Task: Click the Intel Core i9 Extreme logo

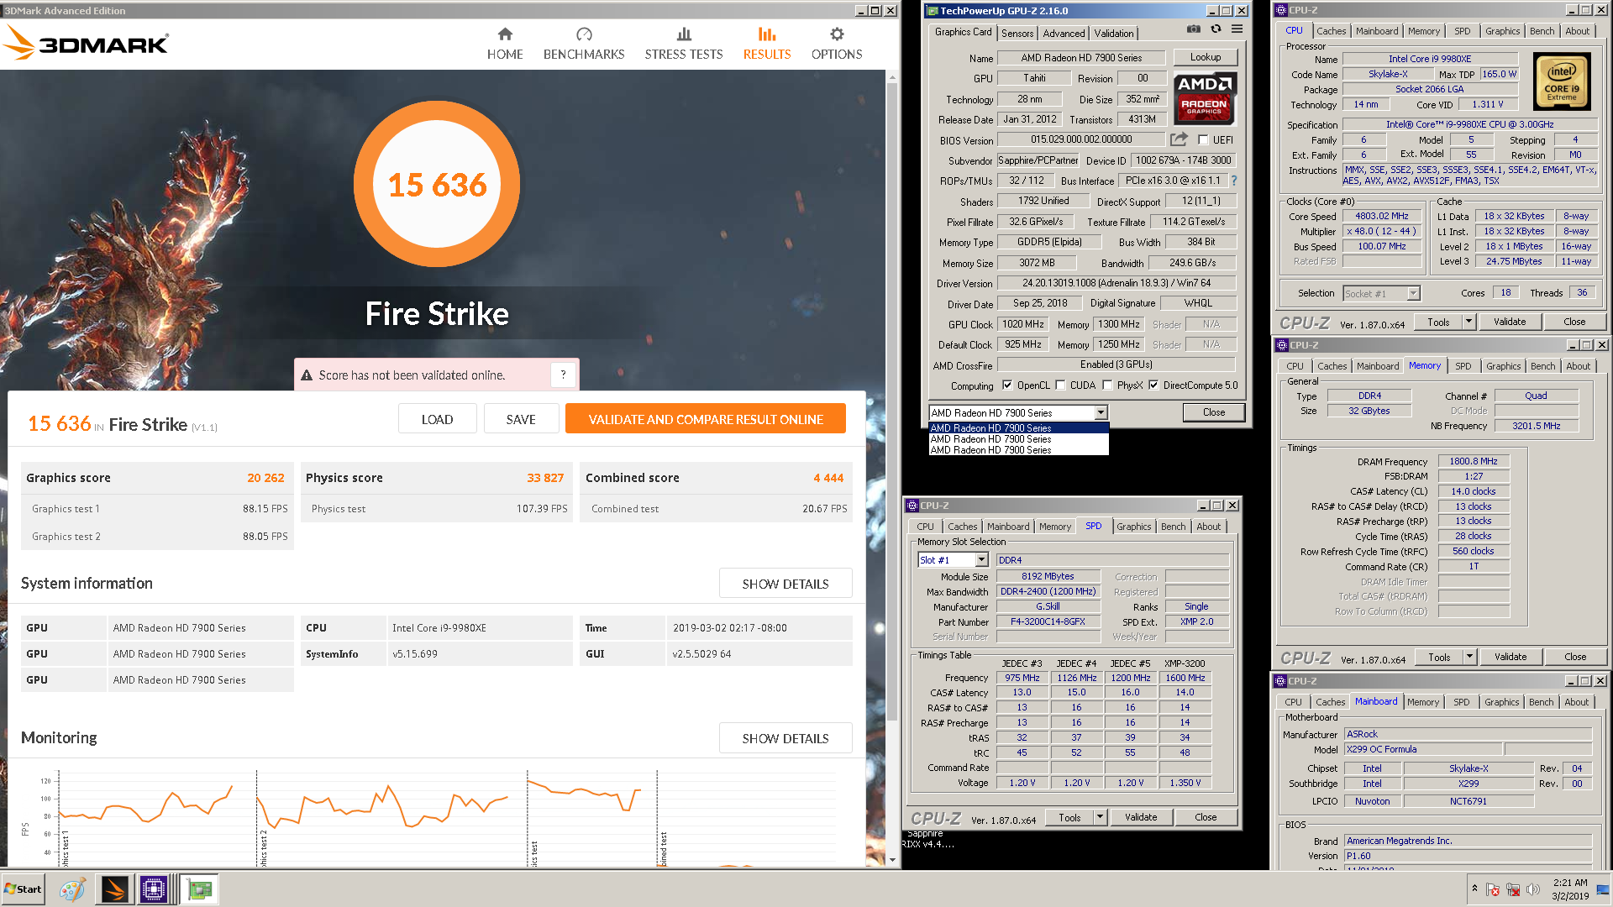Action: (x=1562, y=81)
